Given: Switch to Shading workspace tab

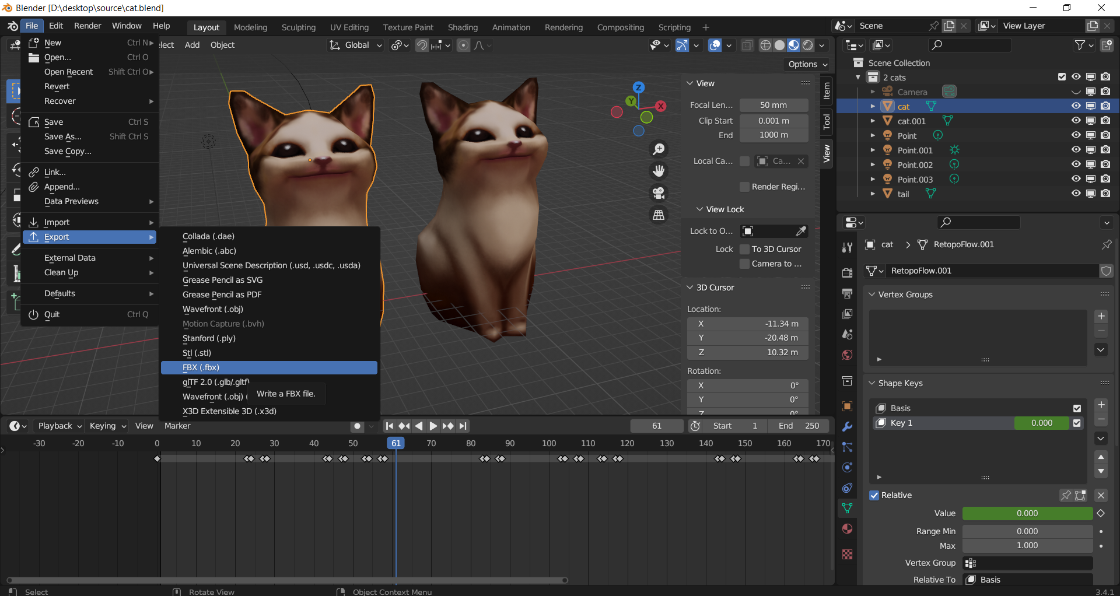Looking at the screenshot, I should [x=463, y=27].
